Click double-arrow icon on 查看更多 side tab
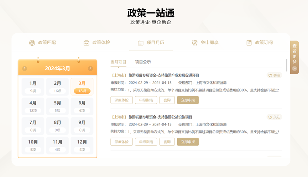 click(294, 68)
